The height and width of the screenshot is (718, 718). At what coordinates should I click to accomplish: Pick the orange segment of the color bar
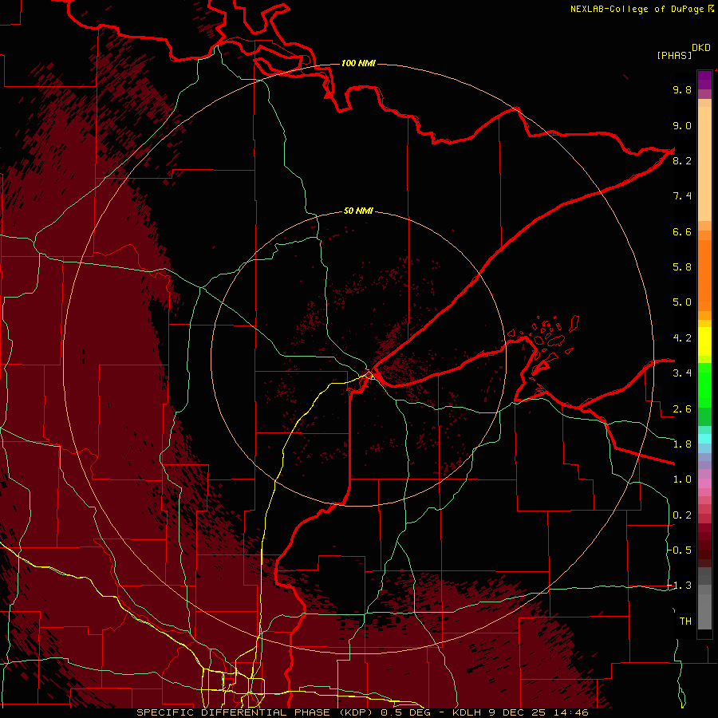click(704, 275)
